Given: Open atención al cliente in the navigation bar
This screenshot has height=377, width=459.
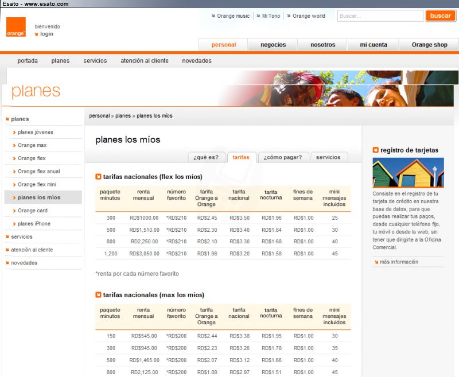Looking at the screenshot, I should [x=145, y=61].
